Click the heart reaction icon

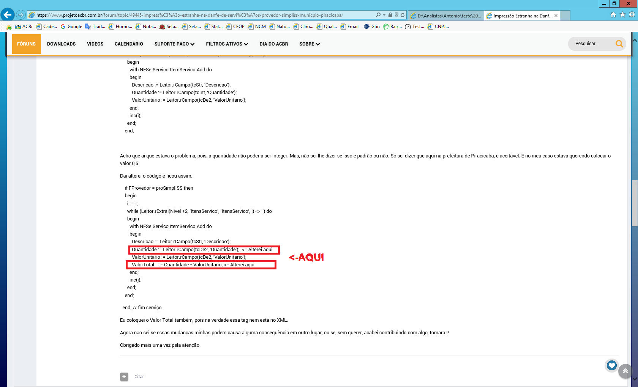(611, 365)
